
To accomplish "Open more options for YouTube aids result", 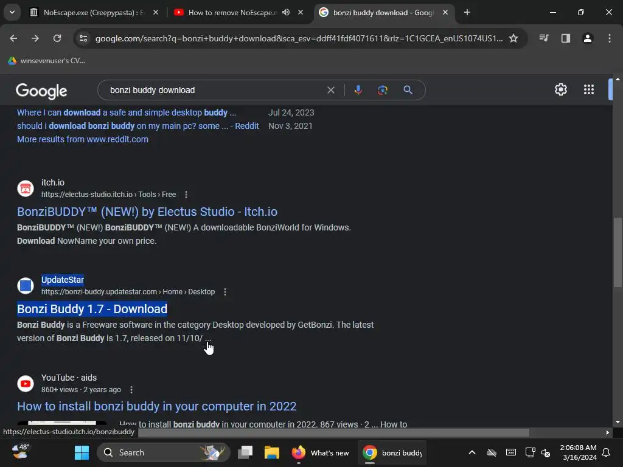I will pos(131,390).
